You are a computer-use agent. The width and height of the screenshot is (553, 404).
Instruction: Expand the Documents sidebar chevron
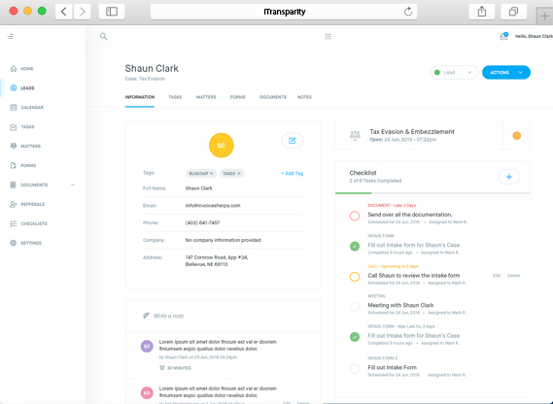pyautogui.click(x=73, y=185)
